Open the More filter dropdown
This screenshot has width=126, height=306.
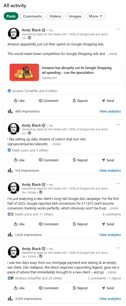(x=95, y=16)
